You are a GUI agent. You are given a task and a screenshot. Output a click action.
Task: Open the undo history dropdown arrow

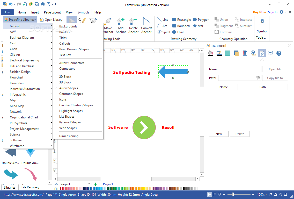pos(14,4)
